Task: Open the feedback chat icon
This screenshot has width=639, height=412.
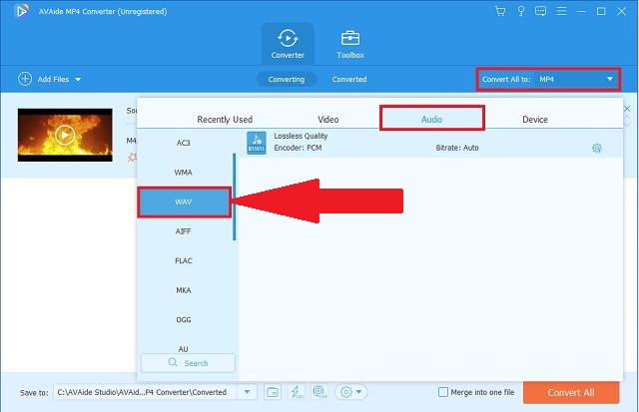Action: pyautogui.click(x=540, y=11)
